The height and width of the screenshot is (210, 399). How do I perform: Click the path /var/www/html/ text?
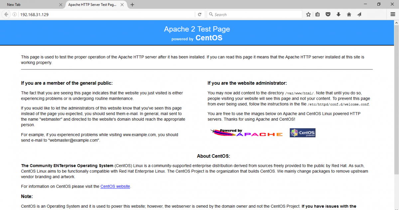(x=299, y=93)
